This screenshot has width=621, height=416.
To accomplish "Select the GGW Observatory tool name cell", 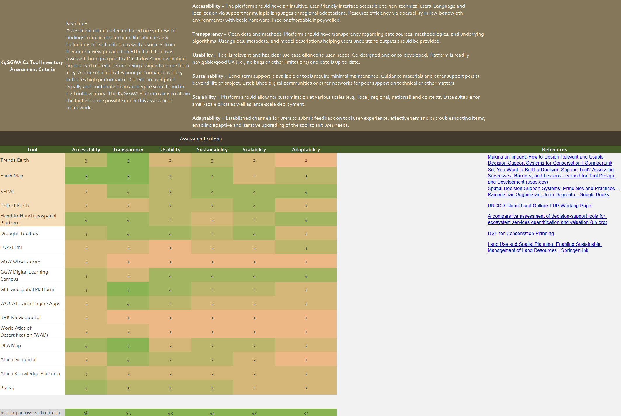I will (32, 261).
